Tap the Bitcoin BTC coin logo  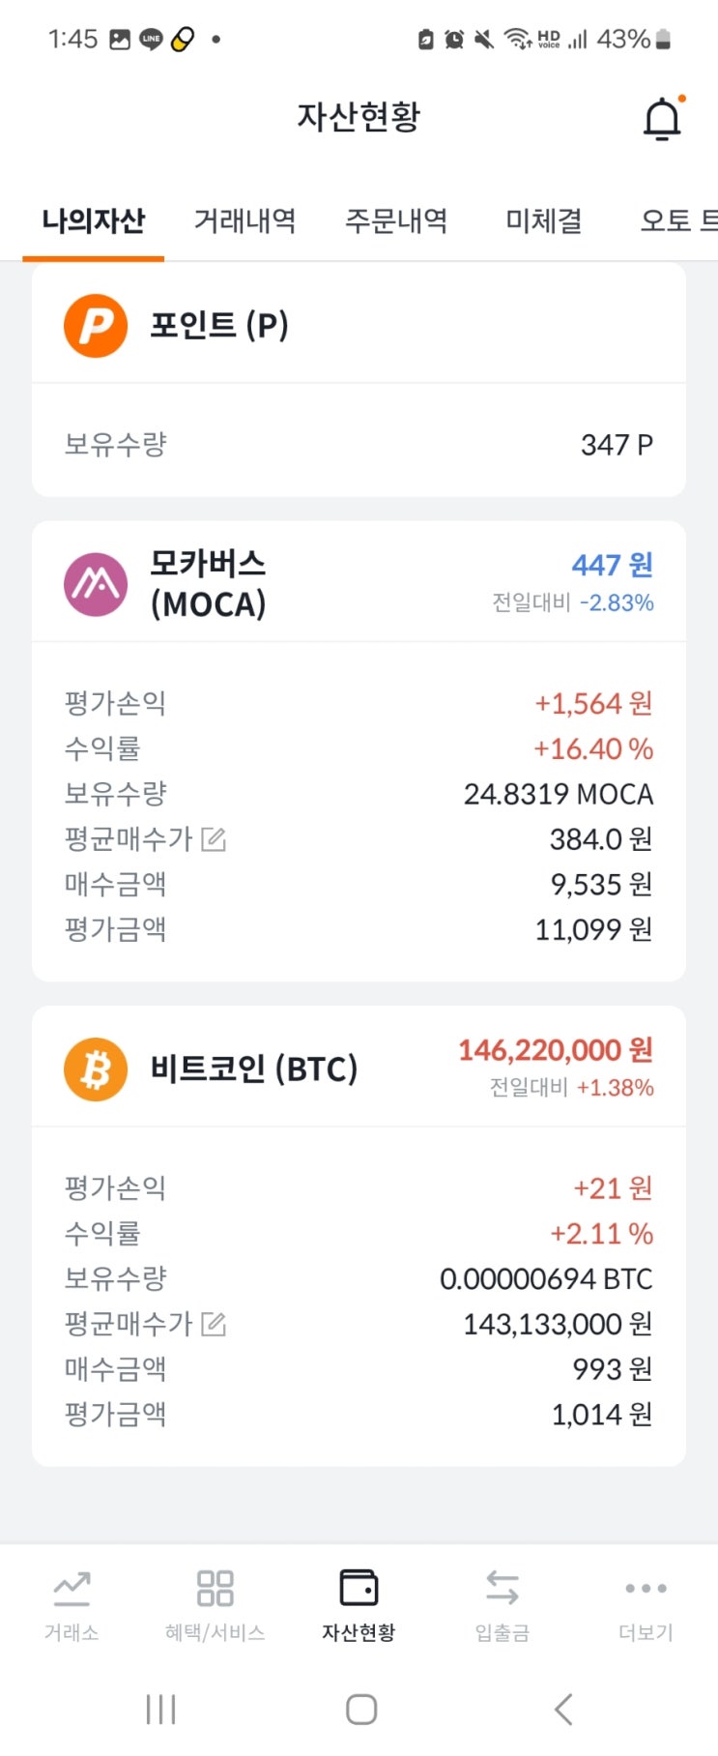point(96,1069)
